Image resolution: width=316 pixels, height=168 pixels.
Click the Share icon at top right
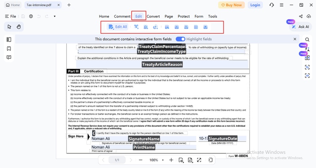[x=301, y=16]
